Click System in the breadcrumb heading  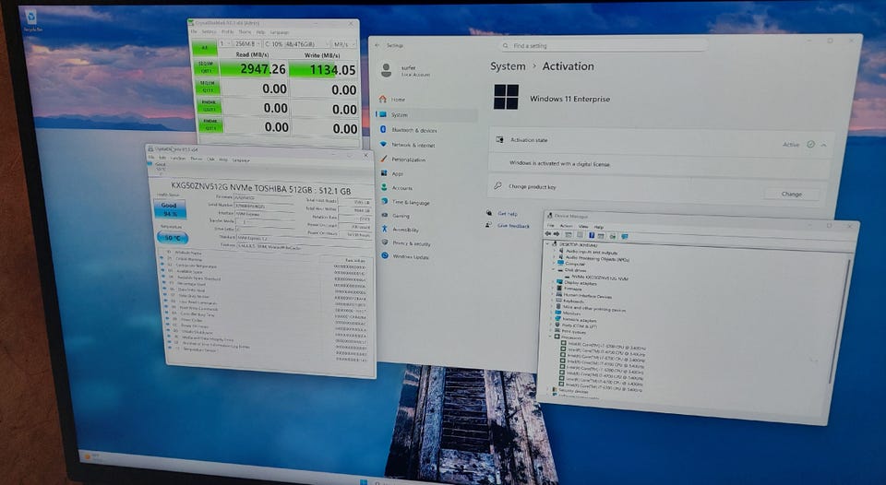pos(508,66)
